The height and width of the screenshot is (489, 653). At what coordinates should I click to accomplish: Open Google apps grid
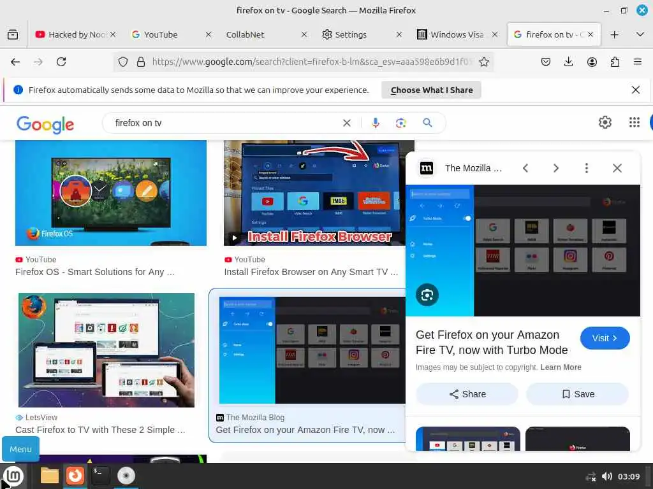pyautogui.click(x=635, y=122)
